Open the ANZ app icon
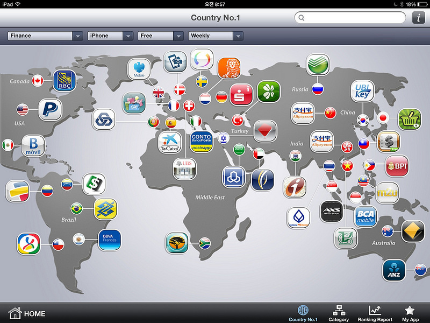The image size is (430, 323). tap(394, 270)
